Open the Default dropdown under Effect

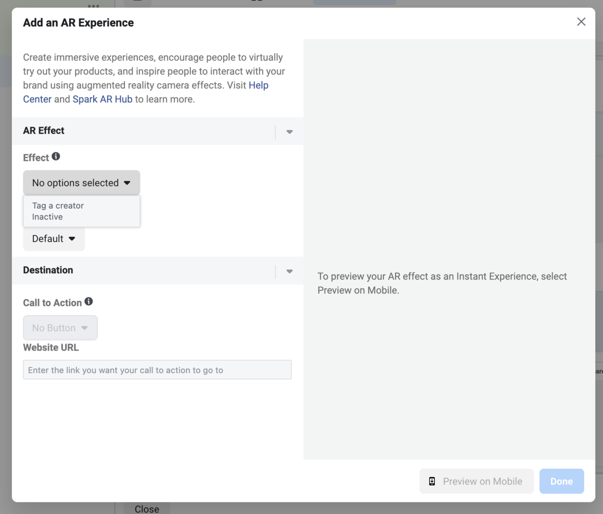tap(54, 238)
